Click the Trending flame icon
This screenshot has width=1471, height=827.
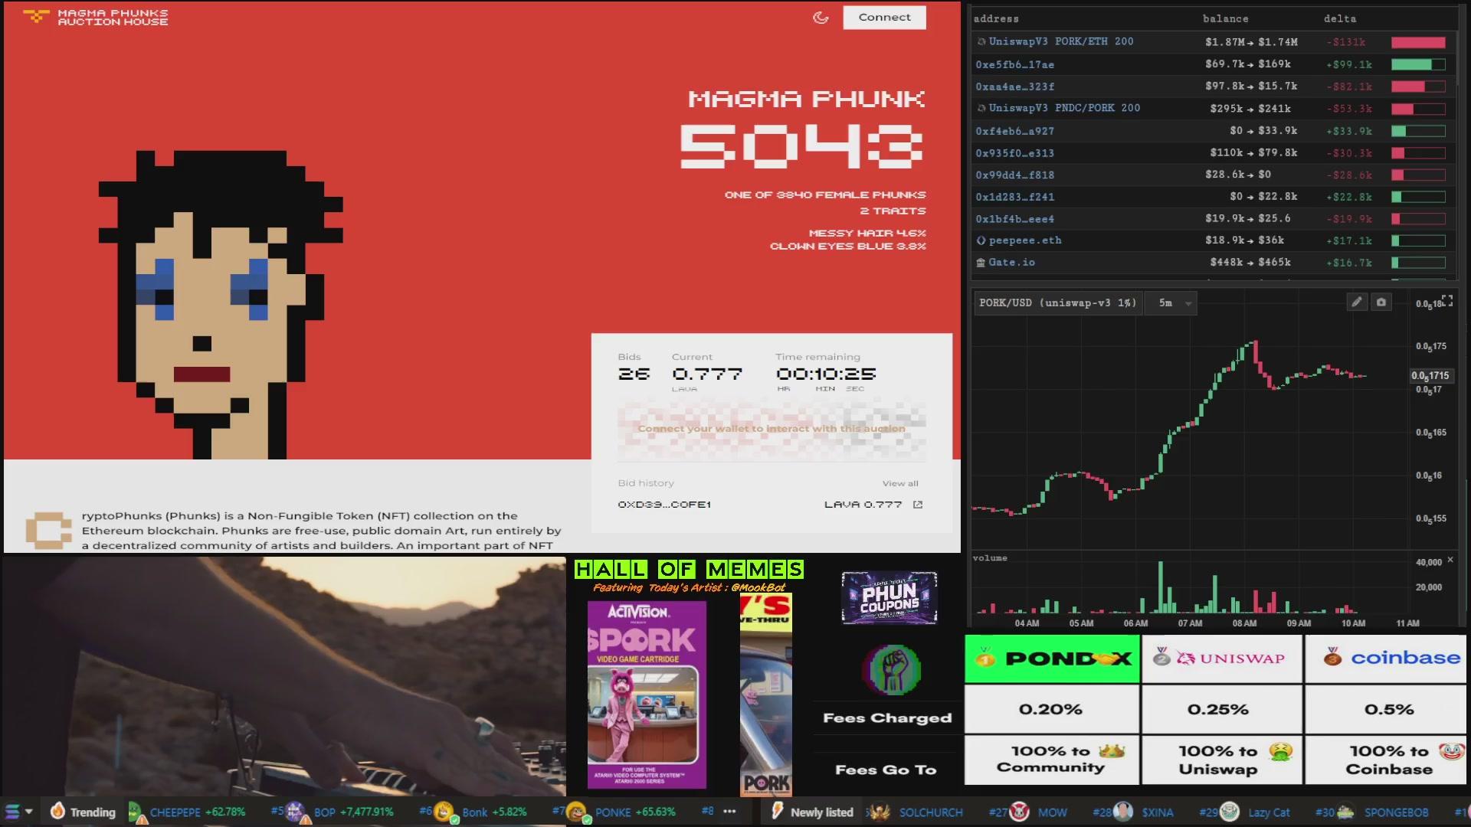57,811
